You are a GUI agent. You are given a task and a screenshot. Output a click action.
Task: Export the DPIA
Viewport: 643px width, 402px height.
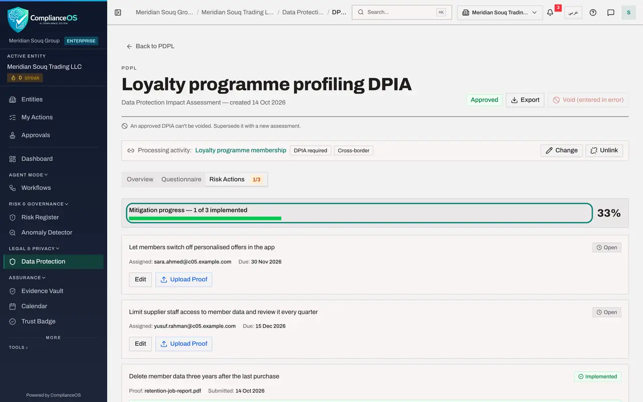click(525, 100)
